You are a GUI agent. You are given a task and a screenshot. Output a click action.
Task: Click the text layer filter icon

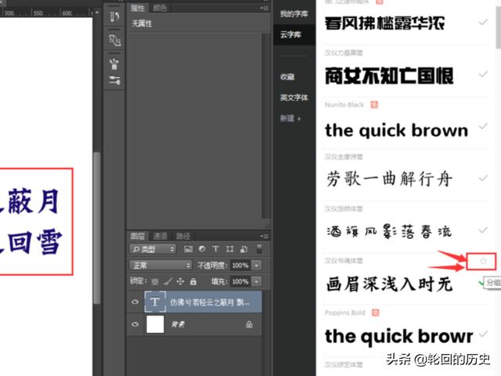coord(215,249)
